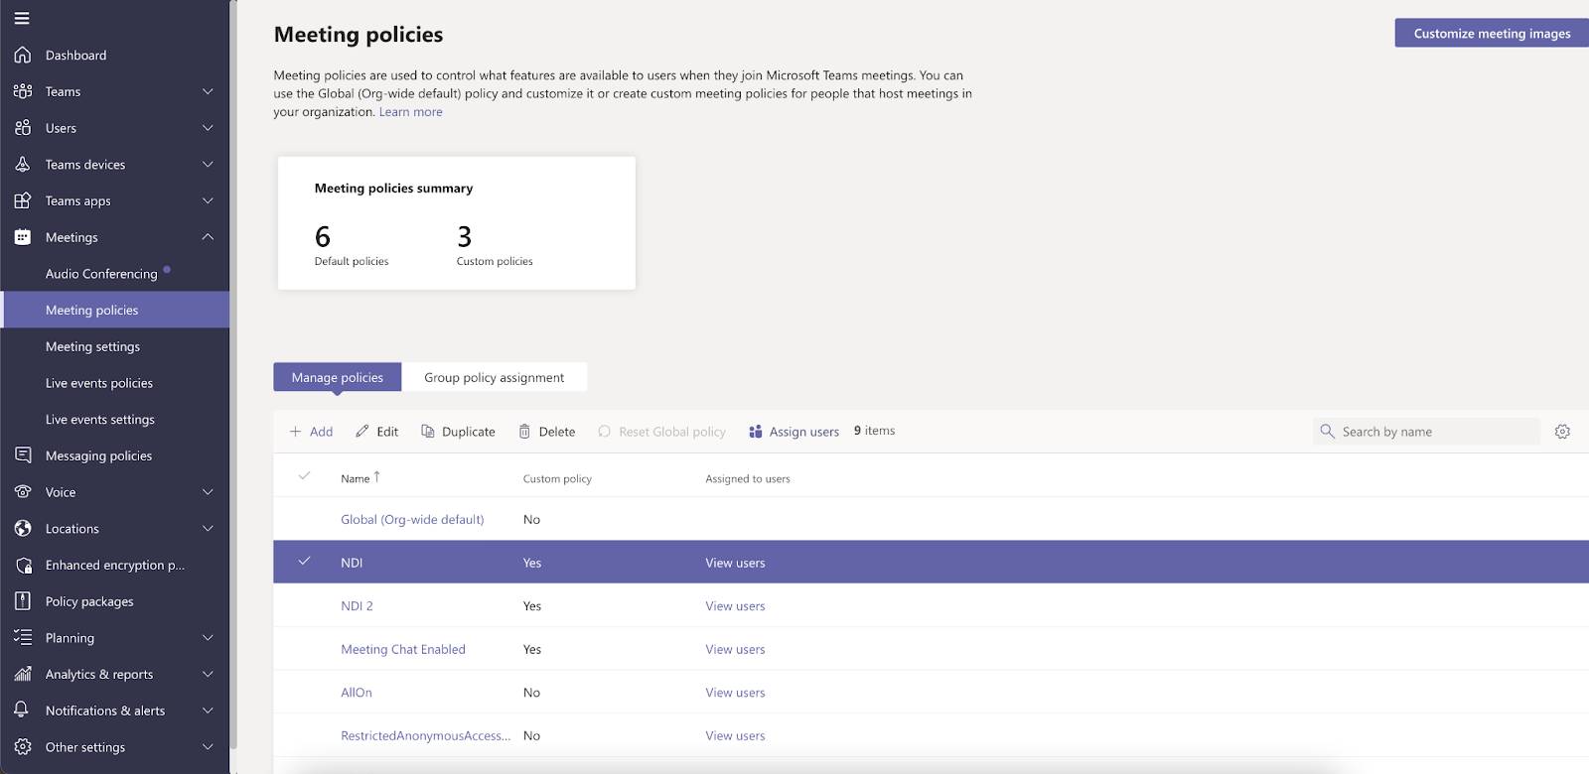Open table column settings gear

(x=1562, y=432)
